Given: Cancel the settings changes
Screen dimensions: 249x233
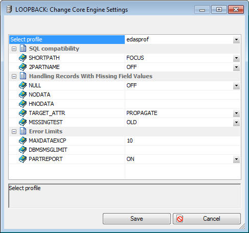Looking at the screenshot, I should click(x=207, y=219).
